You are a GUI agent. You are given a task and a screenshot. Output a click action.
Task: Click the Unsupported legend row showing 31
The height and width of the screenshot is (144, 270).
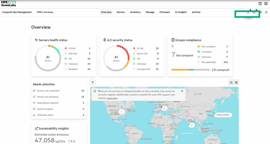click(x=146, y=69)
